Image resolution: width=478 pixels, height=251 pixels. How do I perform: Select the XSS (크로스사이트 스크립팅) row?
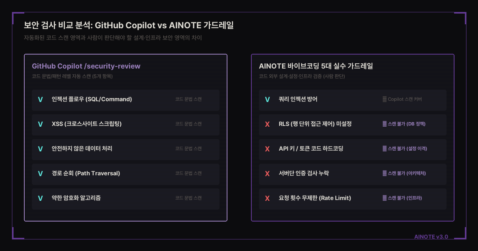[x=125, y=124]
